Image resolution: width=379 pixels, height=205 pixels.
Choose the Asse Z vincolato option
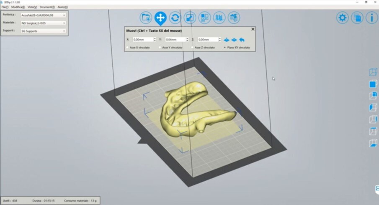[192, 48]
